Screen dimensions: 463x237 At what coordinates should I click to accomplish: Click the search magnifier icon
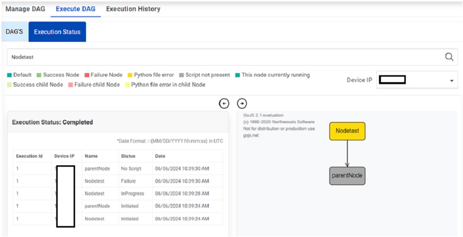point(449,57)
